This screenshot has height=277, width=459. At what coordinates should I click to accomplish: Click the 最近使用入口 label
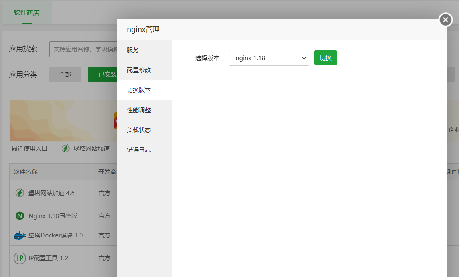pyautogui.click(x=29, y=149)
